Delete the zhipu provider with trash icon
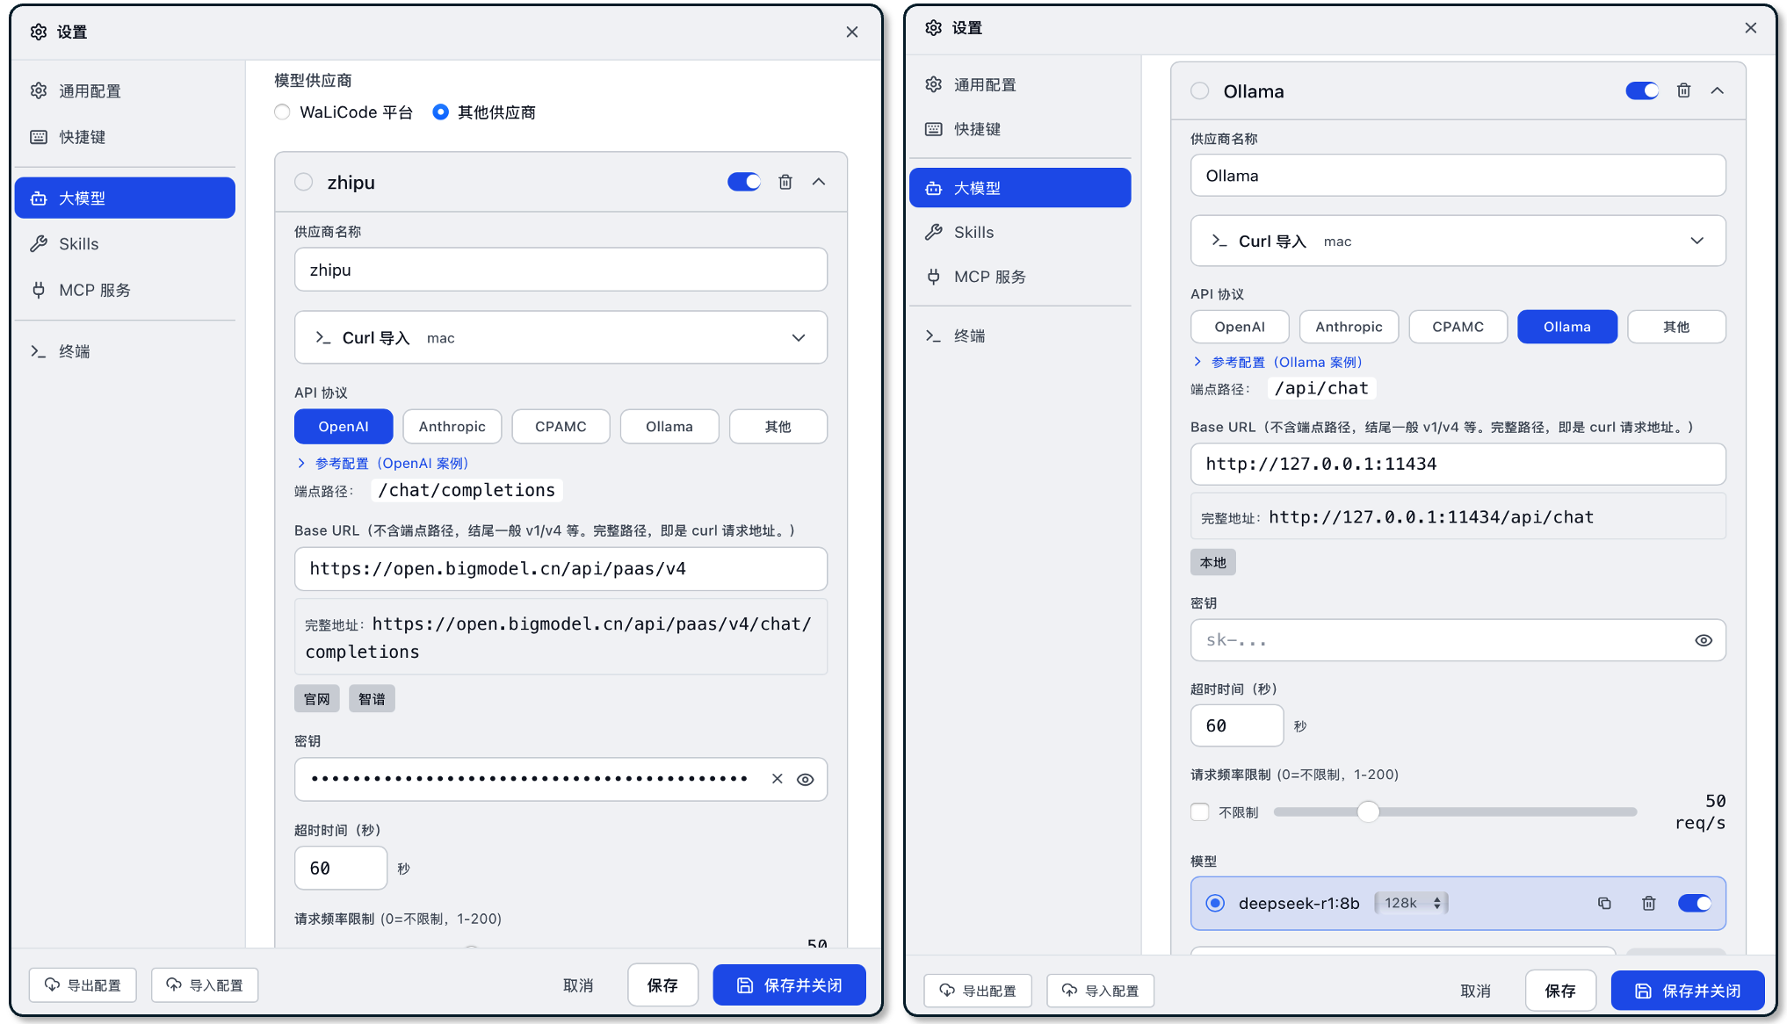Viewport: 1787px width, 1024px height. click(785, 182)
